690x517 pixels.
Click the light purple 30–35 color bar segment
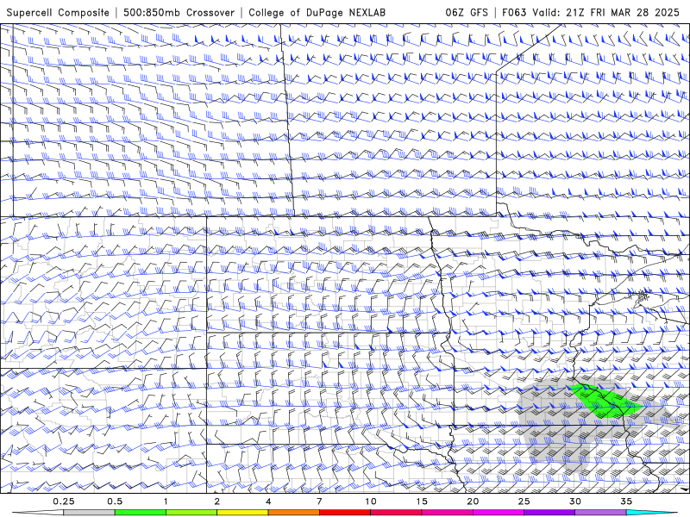(600, 513)
